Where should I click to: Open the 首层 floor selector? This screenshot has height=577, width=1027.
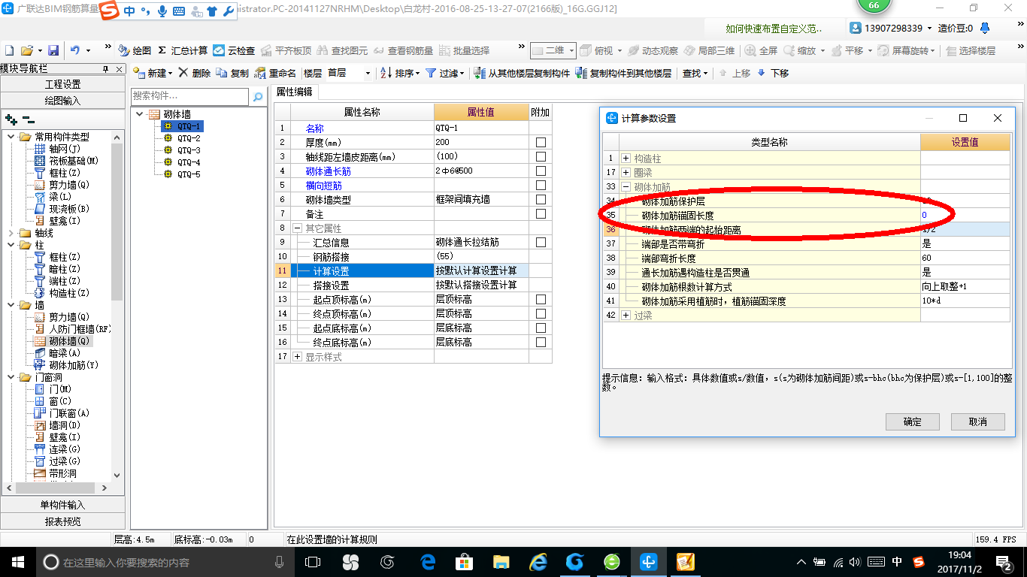pos(349,73)
